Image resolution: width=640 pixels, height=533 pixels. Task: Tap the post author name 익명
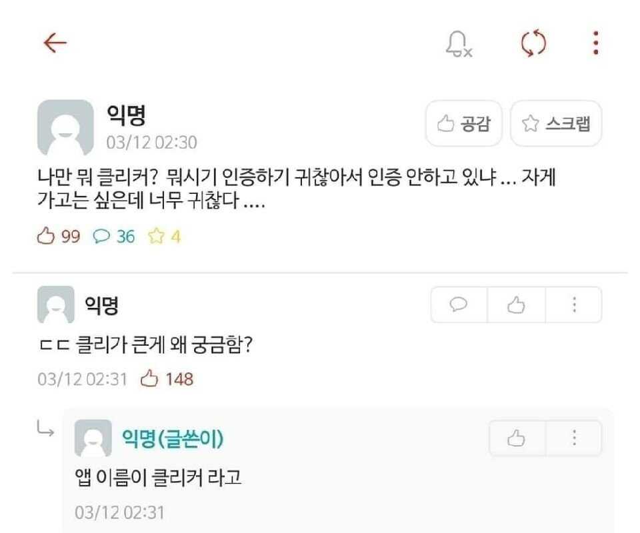[x=126, y=116]
